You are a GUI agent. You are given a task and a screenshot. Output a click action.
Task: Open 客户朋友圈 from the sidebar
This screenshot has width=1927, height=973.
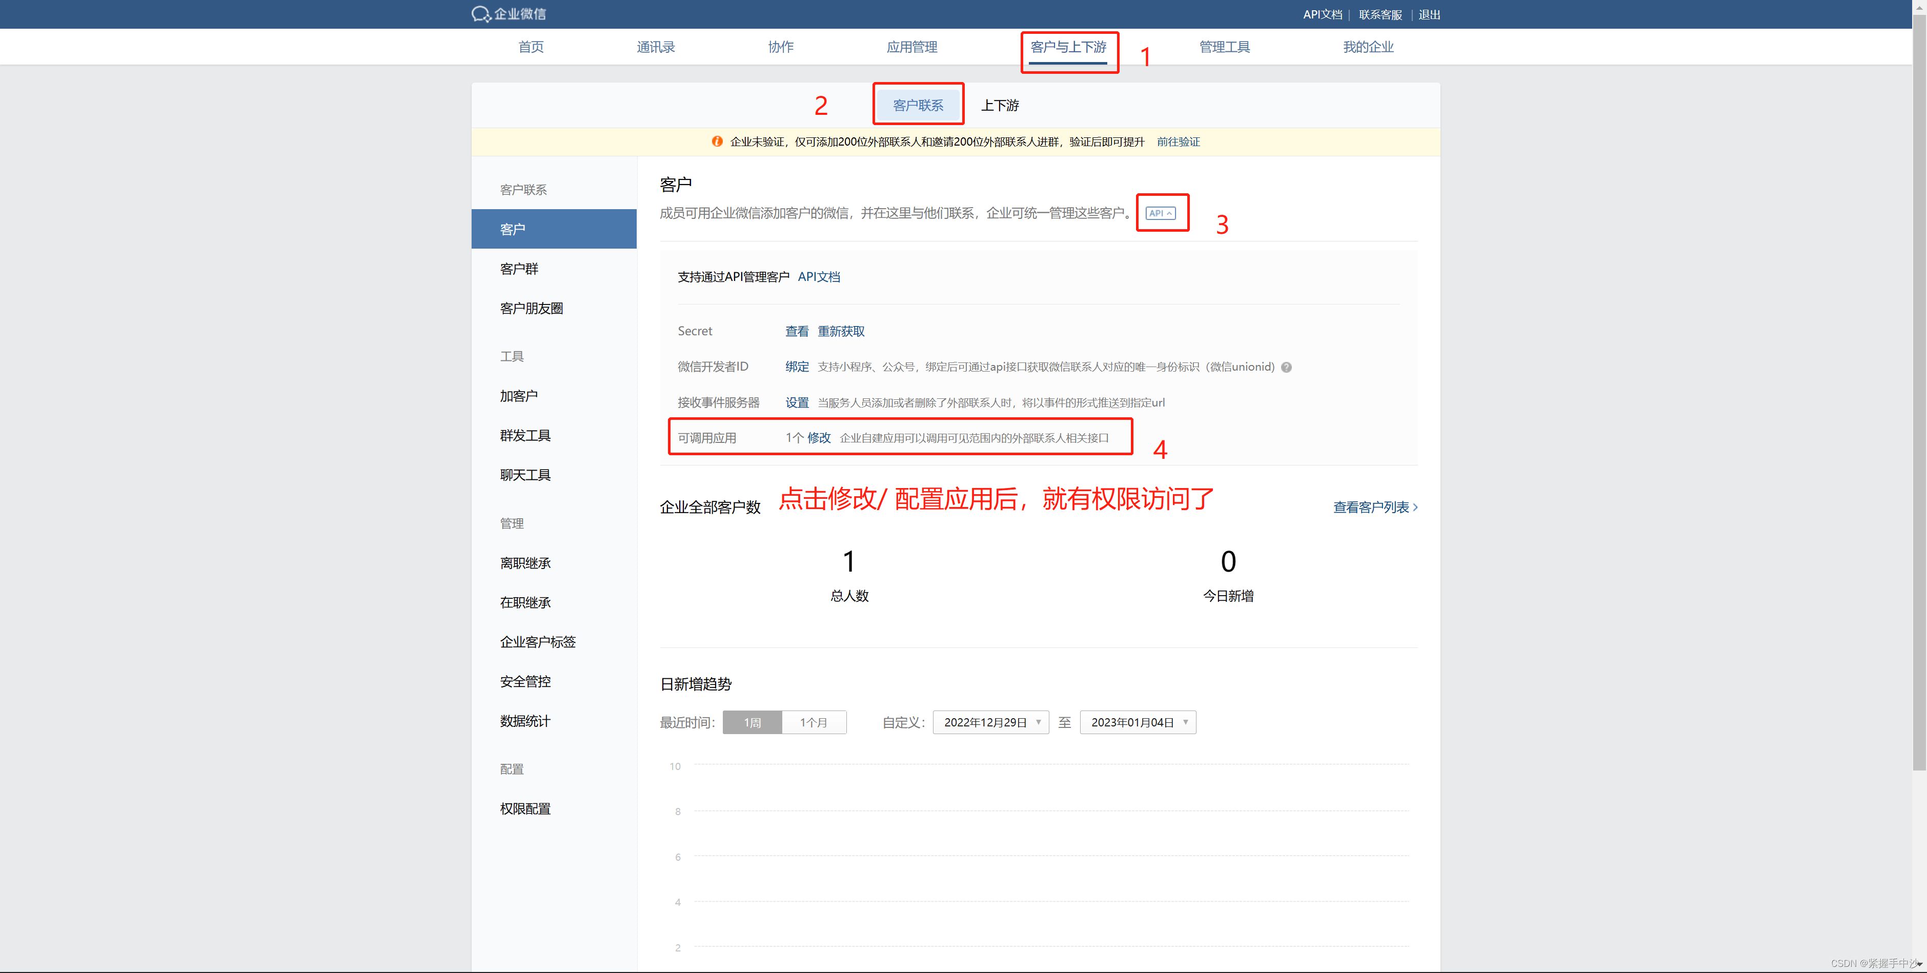(x=531, y=308)
